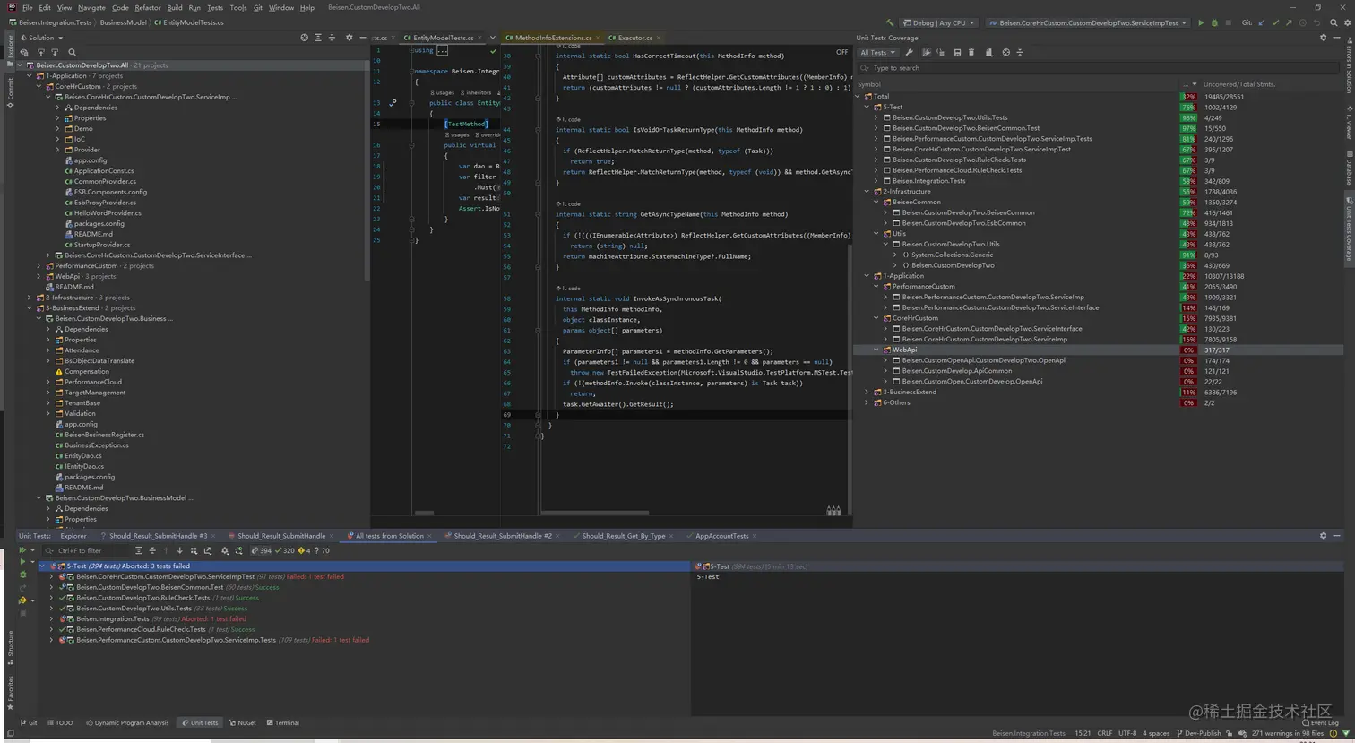Open the Terminal tool window
Screen dimensions: 1355x743
(282, 722)
